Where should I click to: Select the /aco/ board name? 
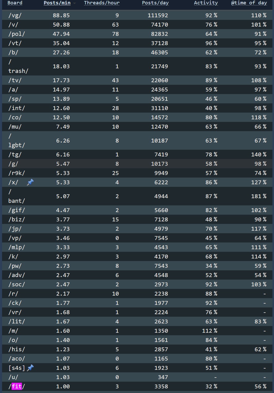click(16, 359)
